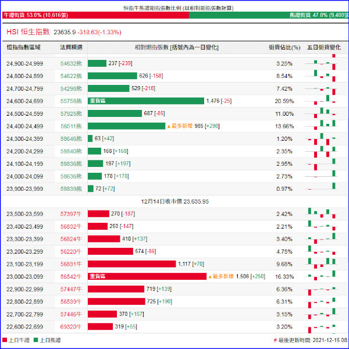
Task: Open bull certificate link 69320牛
Action: coord(71,326)
